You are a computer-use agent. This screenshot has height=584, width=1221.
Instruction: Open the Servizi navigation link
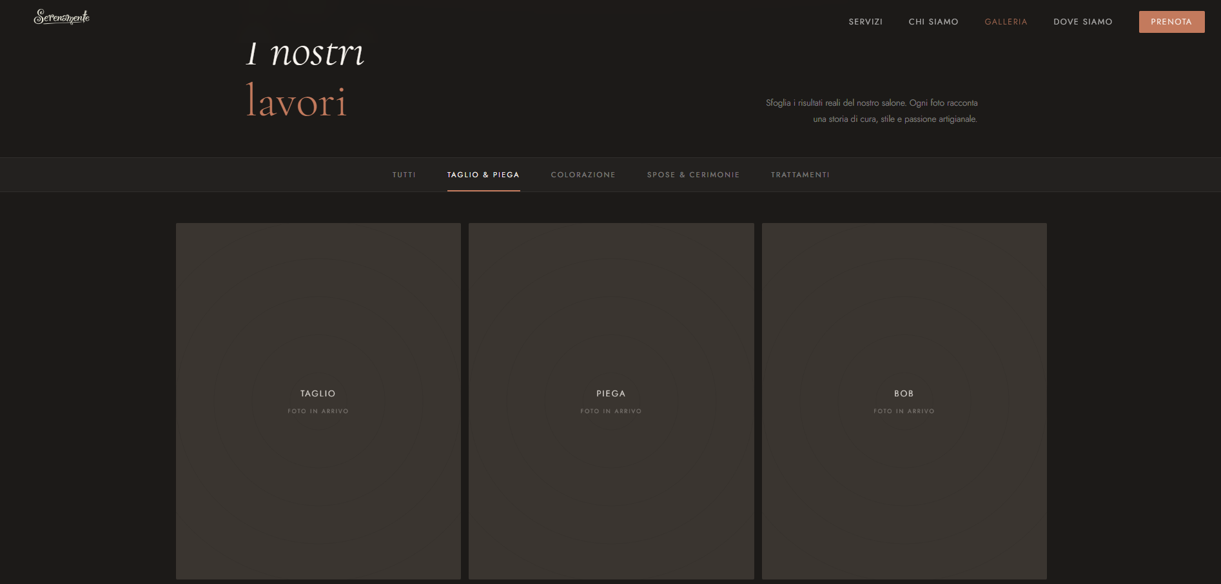point(865,22)
